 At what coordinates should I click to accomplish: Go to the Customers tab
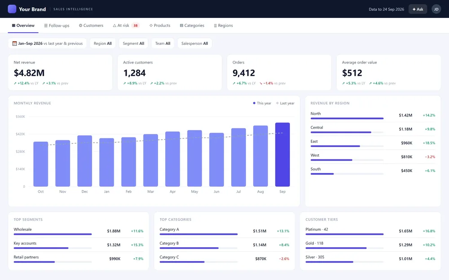point(91,26)
